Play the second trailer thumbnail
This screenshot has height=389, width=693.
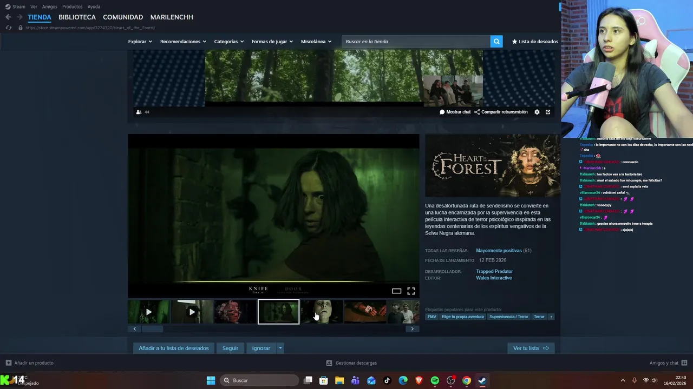tap(192, 312)
